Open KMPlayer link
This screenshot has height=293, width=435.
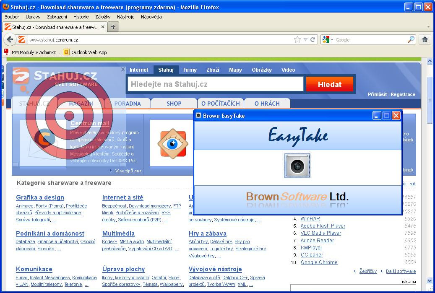[x=312, y=248]
